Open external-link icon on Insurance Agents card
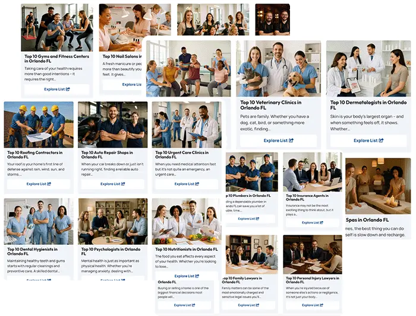The width and height of the screenshot is (416, 316). [x=322, y=222]
